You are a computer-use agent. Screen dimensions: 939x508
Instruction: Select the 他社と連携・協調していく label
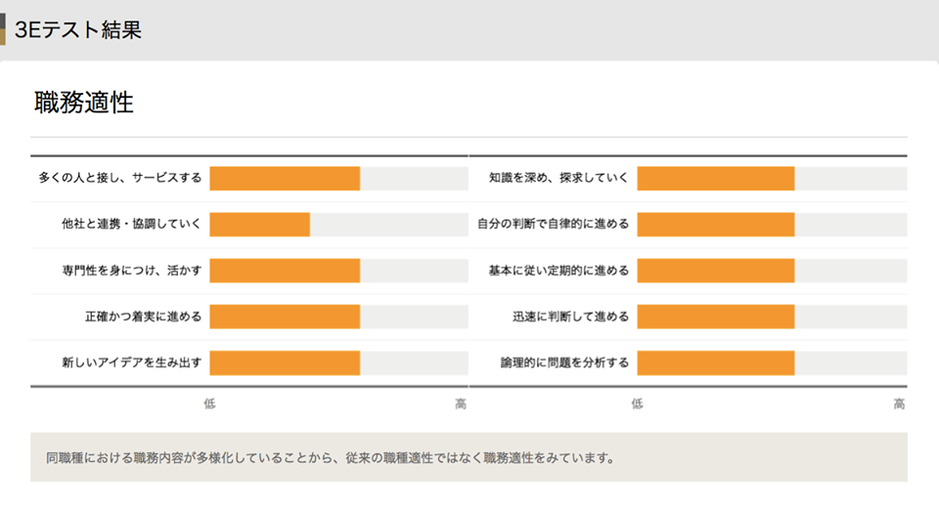click(x=131, y=225)
